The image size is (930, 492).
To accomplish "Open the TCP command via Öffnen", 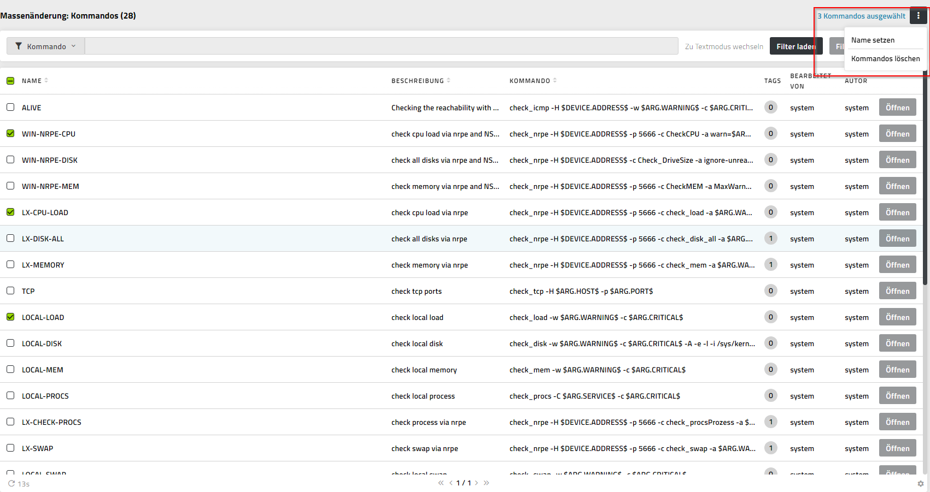I will [897, 291].
